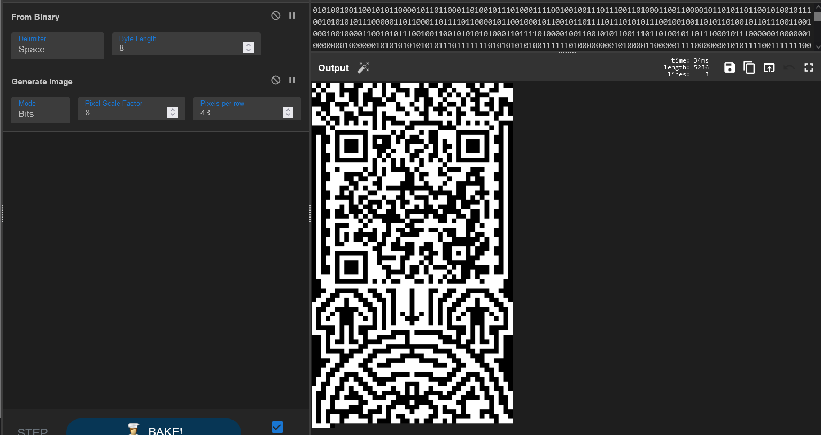Replace input with output
Screen dimensions: 821x435
tap(769, 67)
